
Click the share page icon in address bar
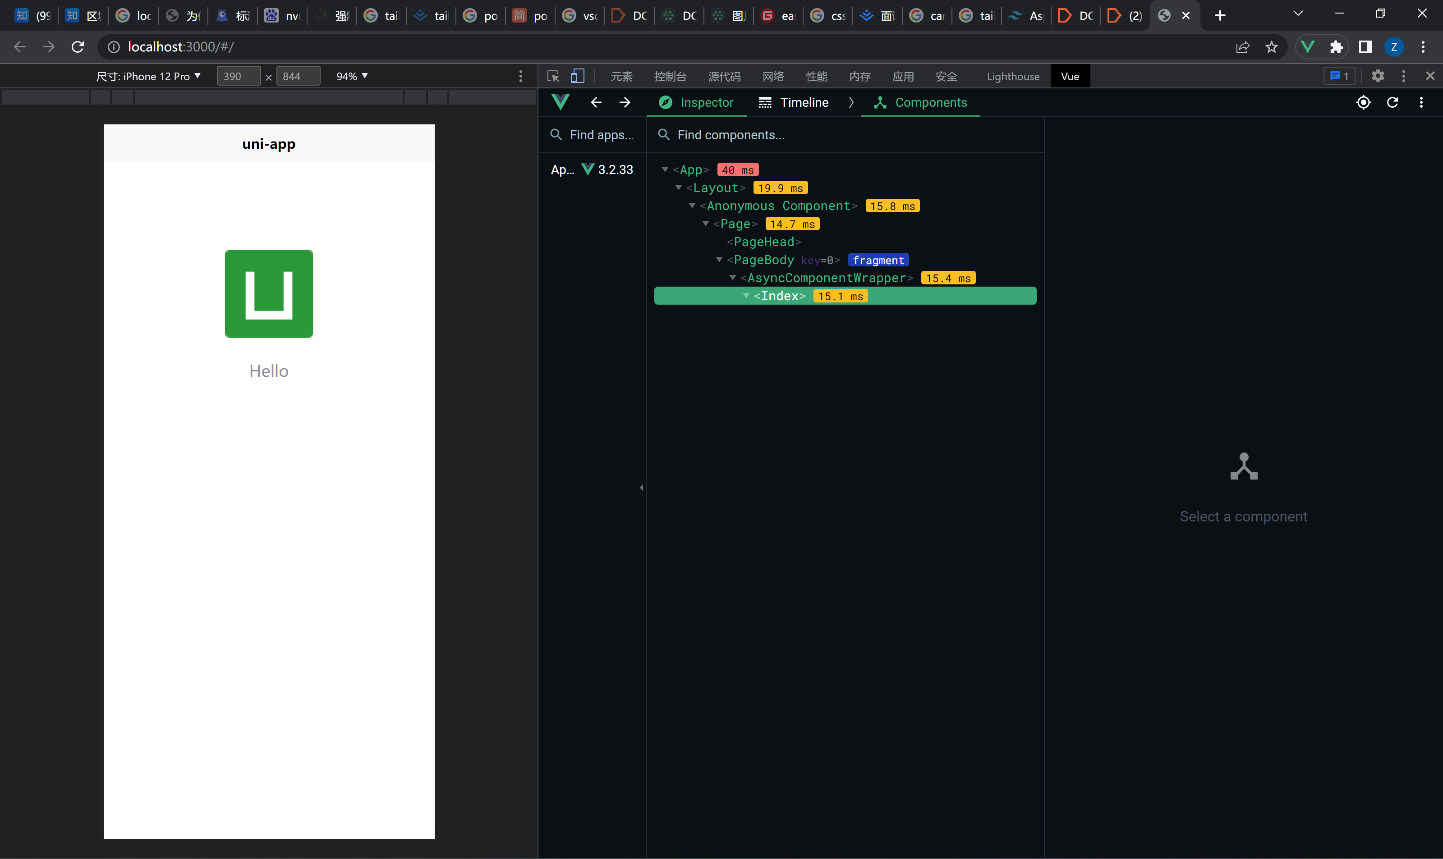pos(1243,47)
